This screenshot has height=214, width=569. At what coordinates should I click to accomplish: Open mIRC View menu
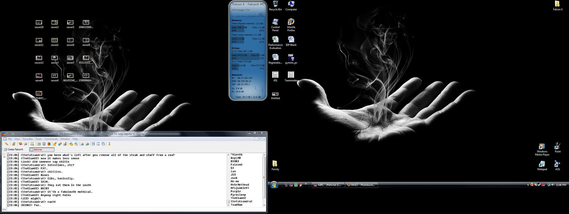tap(17, 139)
